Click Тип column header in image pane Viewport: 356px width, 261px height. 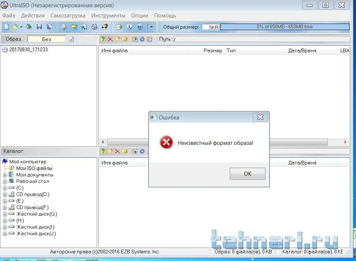(251, 50)
